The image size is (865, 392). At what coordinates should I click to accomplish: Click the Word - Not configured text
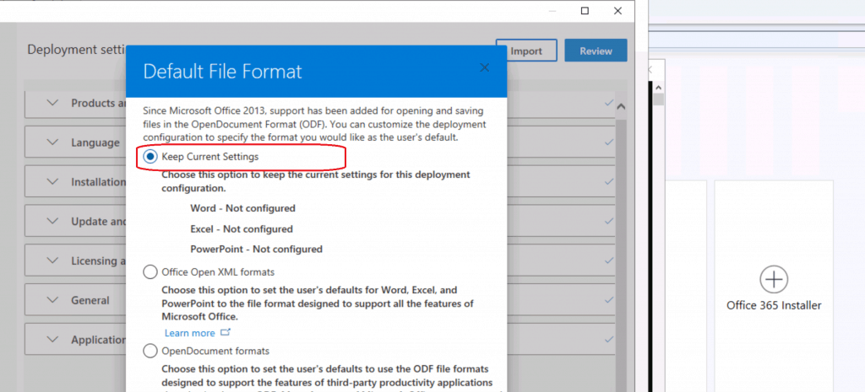click(242, 208)
